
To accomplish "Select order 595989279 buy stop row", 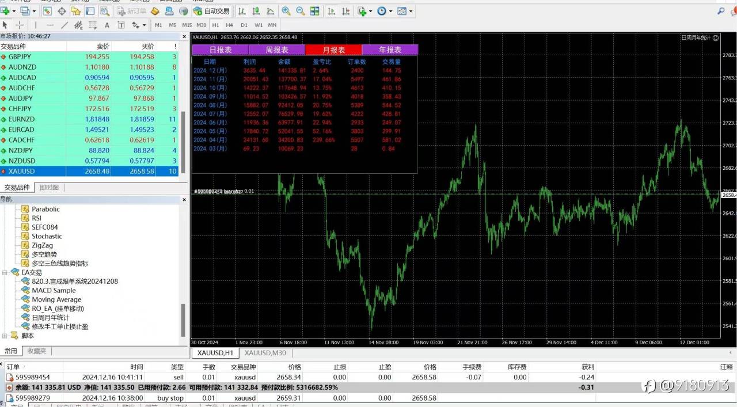I will pos(368,398).
